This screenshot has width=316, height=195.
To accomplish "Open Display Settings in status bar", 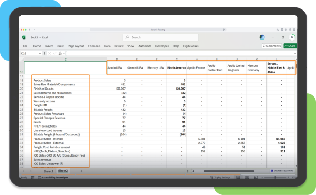I will point(220,177).
